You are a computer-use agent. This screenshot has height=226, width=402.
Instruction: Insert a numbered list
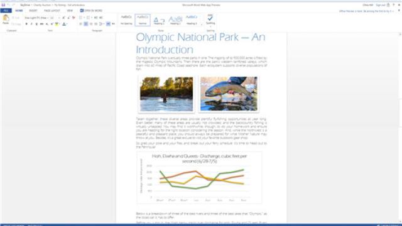tap(88, 18)
